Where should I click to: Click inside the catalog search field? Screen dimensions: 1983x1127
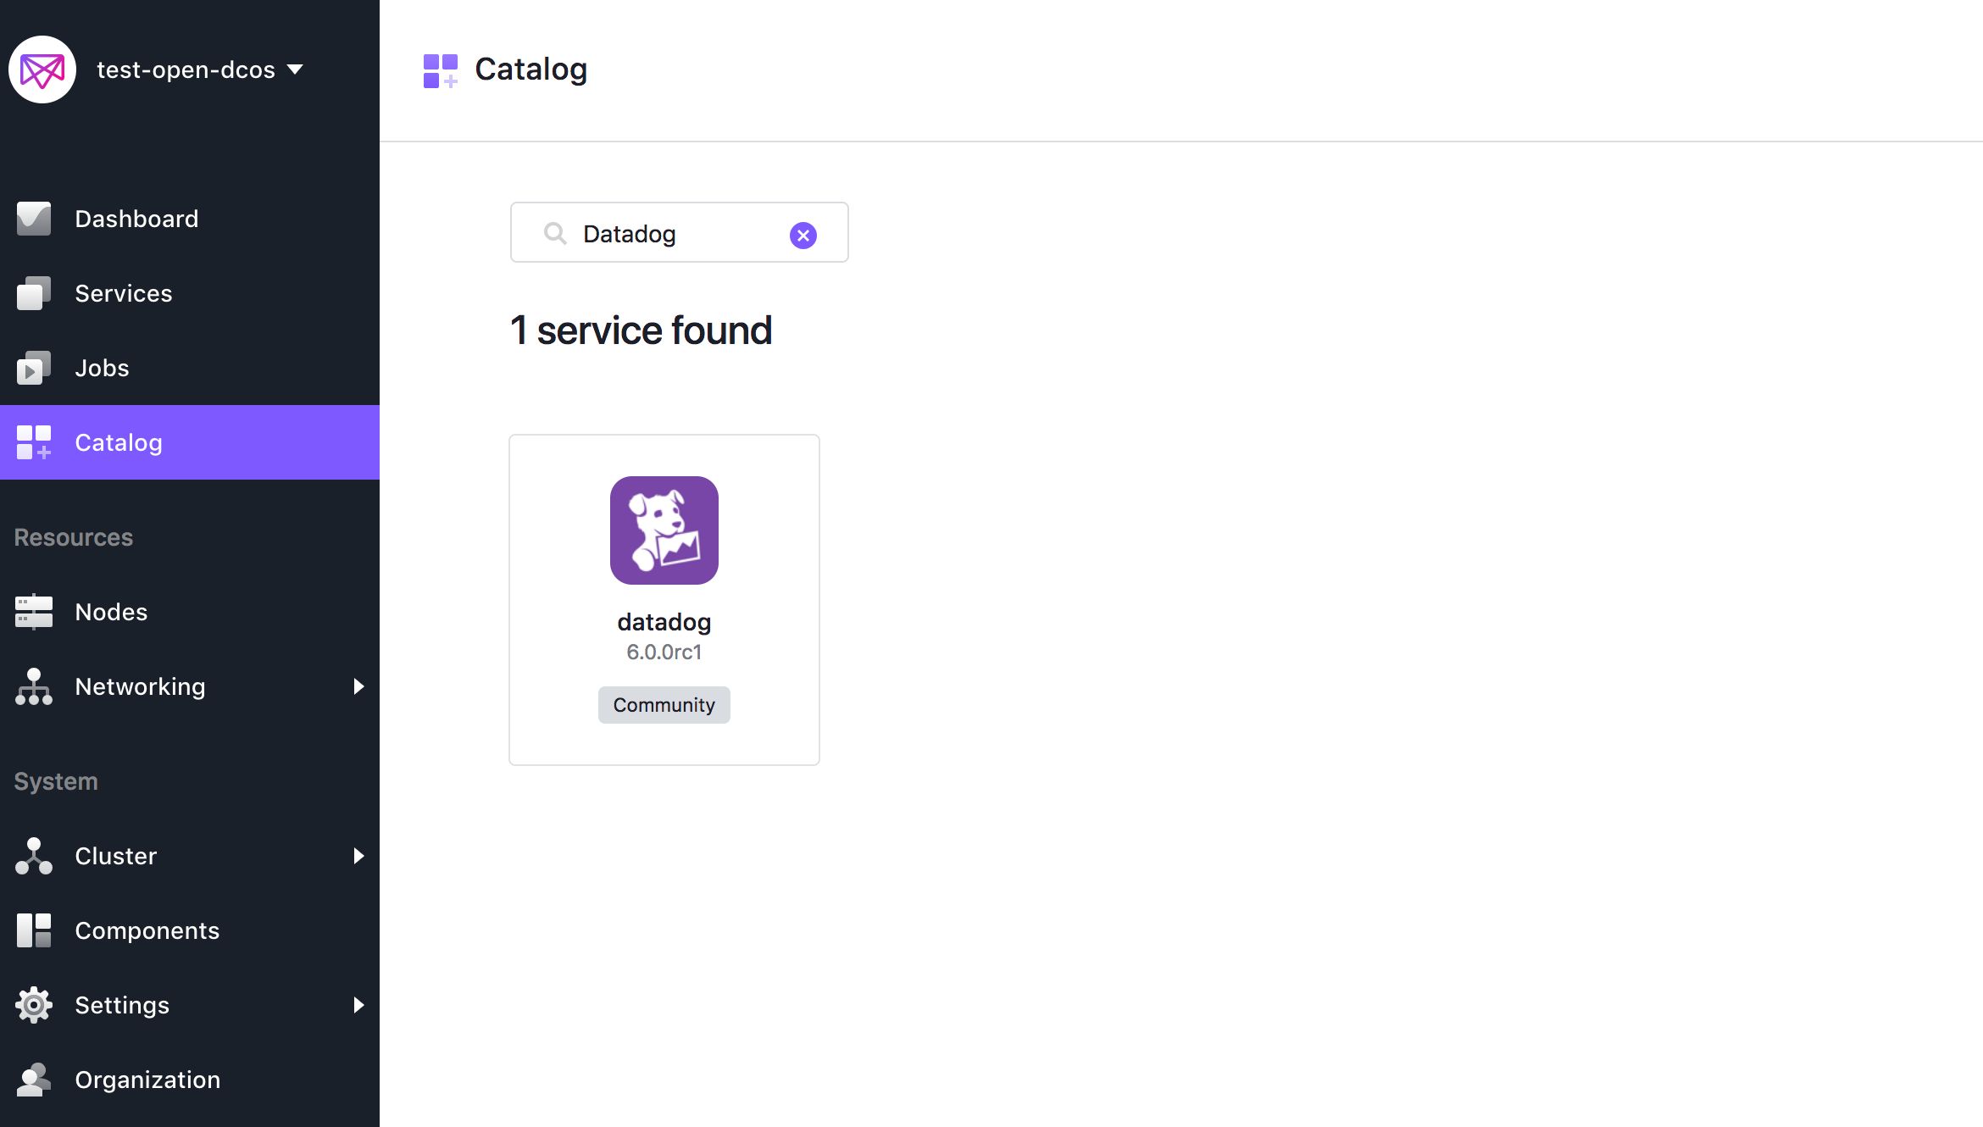(678, 233)
